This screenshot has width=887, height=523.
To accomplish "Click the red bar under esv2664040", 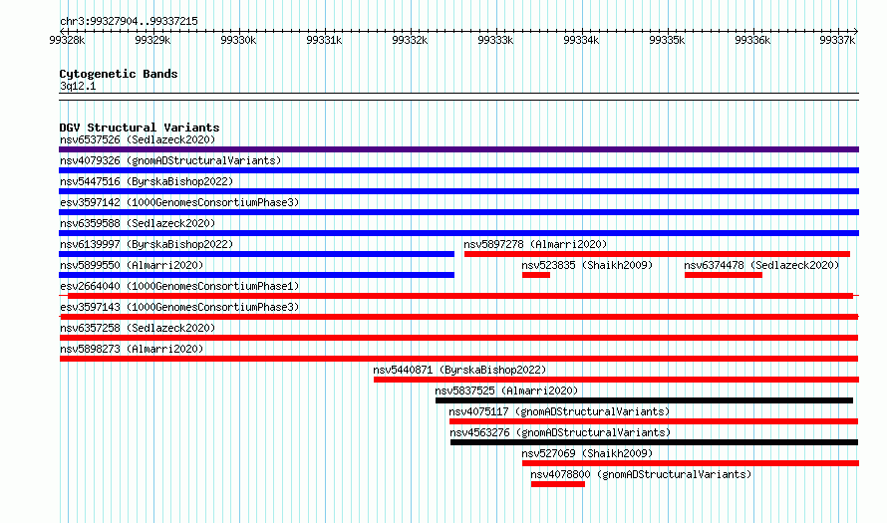I will [x=460, y=296].
